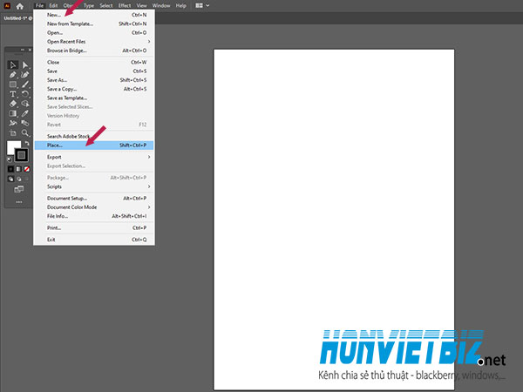The image size is (523, 392).
Task: Open the arrange documents workspace icon
Action: click(x=199, y=6)
